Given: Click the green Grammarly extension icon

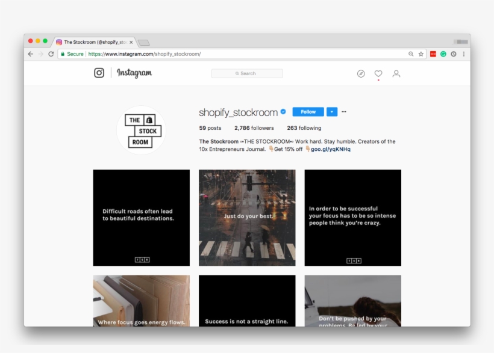Looking at the screenshot, I should click(443, 54).
